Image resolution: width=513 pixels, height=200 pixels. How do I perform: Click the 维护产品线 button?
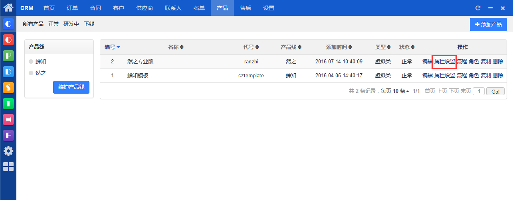pos(71,87)
